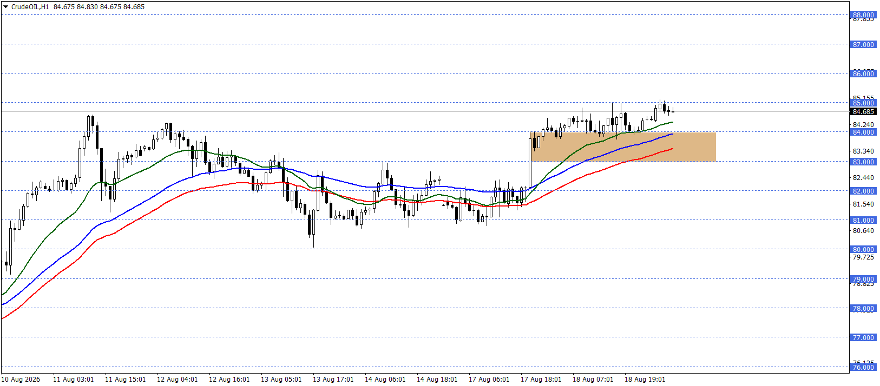Select the orange rectangle zone on chart
The width and height of the screenshot is (880, 386).
[x=623, y=147]
